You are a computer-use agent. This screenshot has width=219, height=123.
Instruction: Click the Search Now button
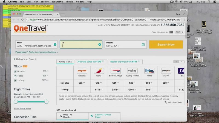point(166,45)
